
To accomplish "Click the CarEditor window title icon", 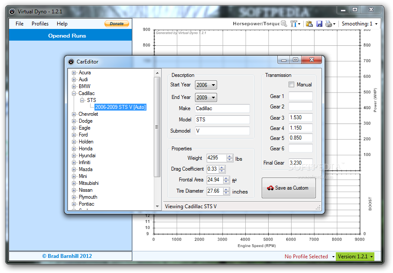I will 71,62.
